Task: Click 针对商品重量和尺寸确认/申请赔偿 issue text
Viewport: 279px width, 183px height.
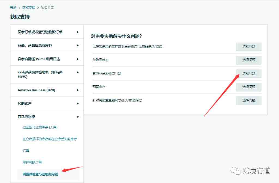Action: (x=117, y=100)
